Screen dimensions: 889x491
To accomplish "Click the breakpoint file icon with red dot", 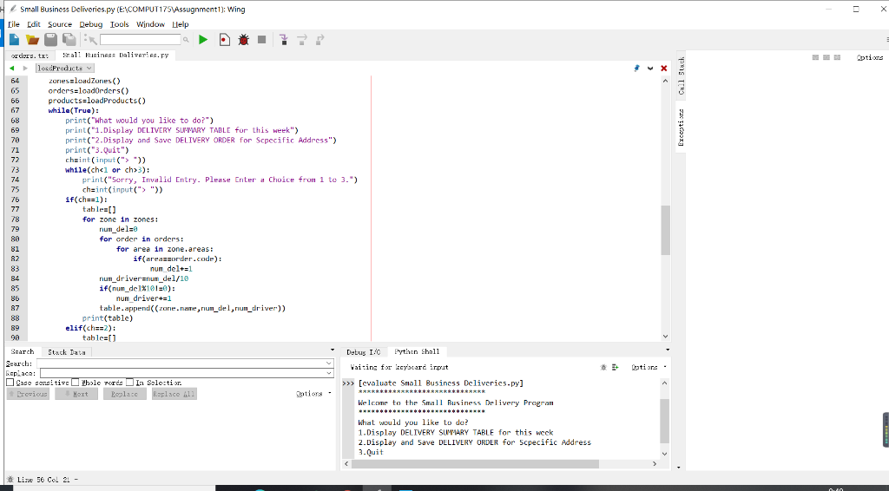I will point(225,40).
